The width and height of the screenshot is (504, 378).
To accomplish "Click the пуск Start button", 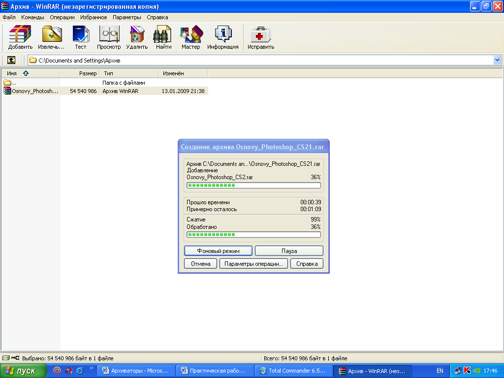I will pyautogui.click(x=23, y=371).
